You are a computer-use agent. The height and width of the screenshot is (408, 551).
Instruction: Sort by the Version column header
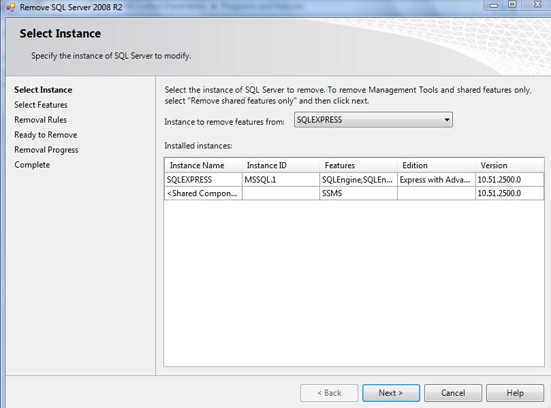(509, 165)
